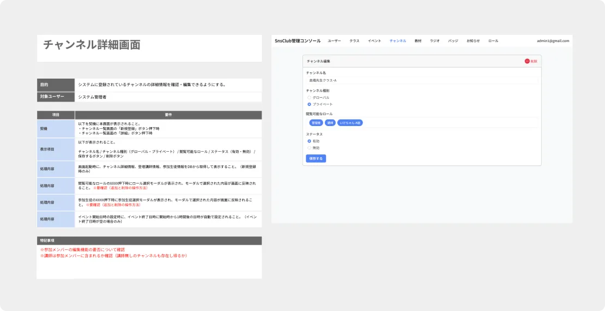The width and height of the screenshot is (605, 311).
Task: Navigate to the ラジオ section
Action: [x=434, y=41]
